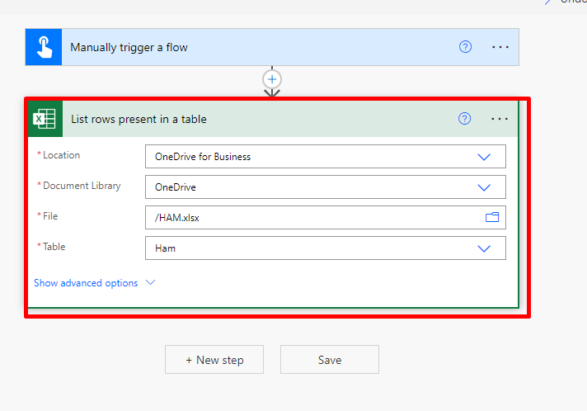This screenshot has width=587, height=411.
Task: Open the file picker folder icon
Action: [492, 218]
